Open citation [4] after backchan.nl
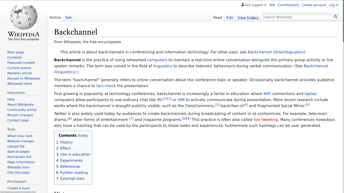344x193 pixels. (x=246, y=105)
